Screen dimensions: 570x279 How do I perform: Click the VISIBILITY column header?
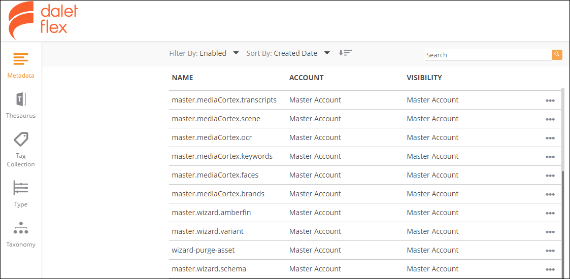tap(424, 78)
